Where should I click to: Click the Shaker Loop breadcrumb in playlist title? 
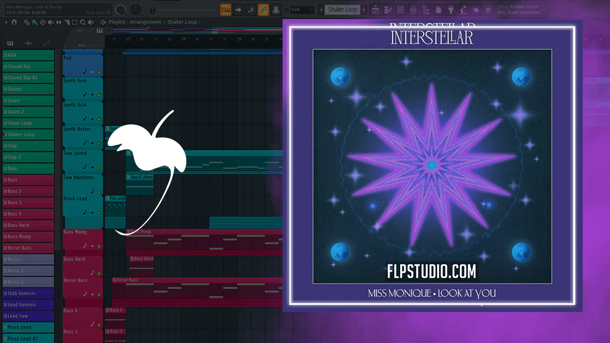tap(182, 22)
